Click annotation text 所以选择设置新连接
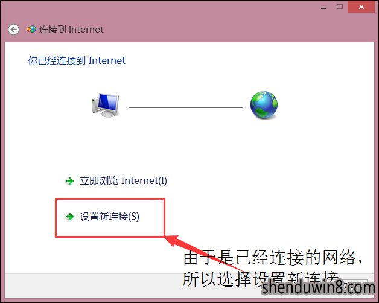Image resolution: width=379 pixels, height=303 pixels. pyautogui.click(x=261, y=279)
